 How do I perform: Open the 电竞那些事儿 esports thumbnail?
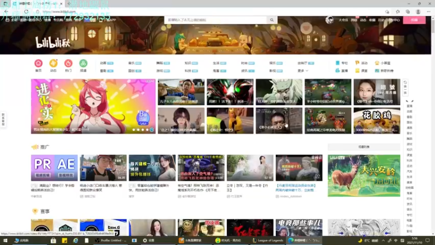tap(299, 228)
